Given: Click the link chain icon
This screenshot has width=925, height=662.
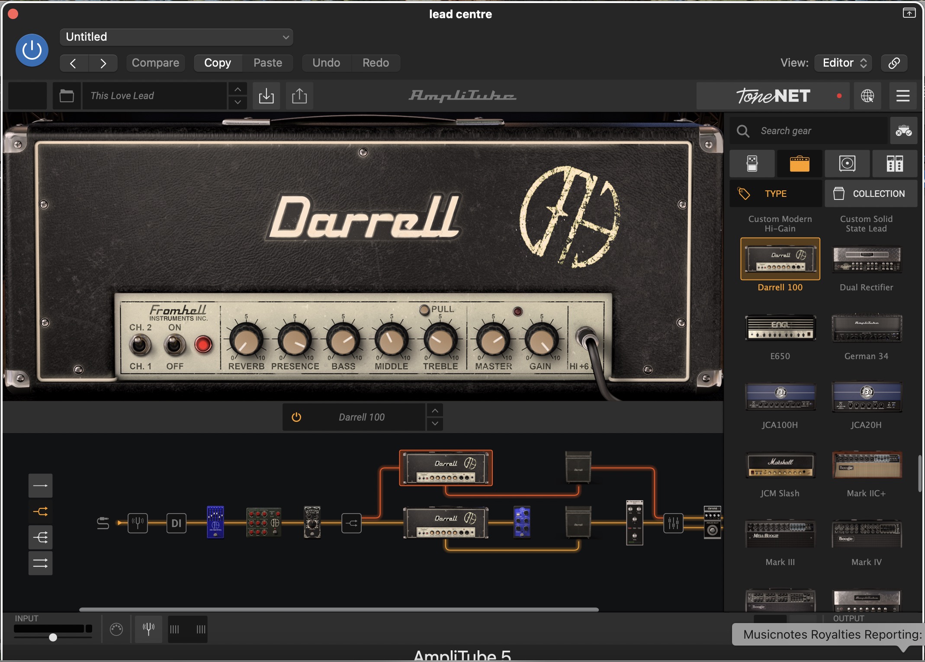Looking at the screenshot, I should click(894, 63).
